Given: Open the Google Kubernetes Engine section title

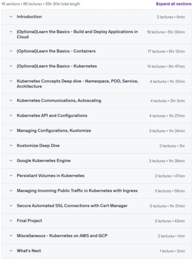Looking at the screenshot, I should [x=44, y=160].
